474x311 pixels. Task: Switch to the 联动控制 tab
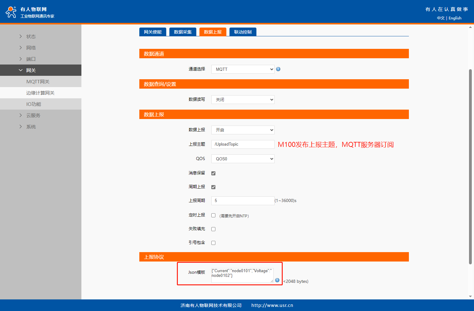(x=243, y=32)
